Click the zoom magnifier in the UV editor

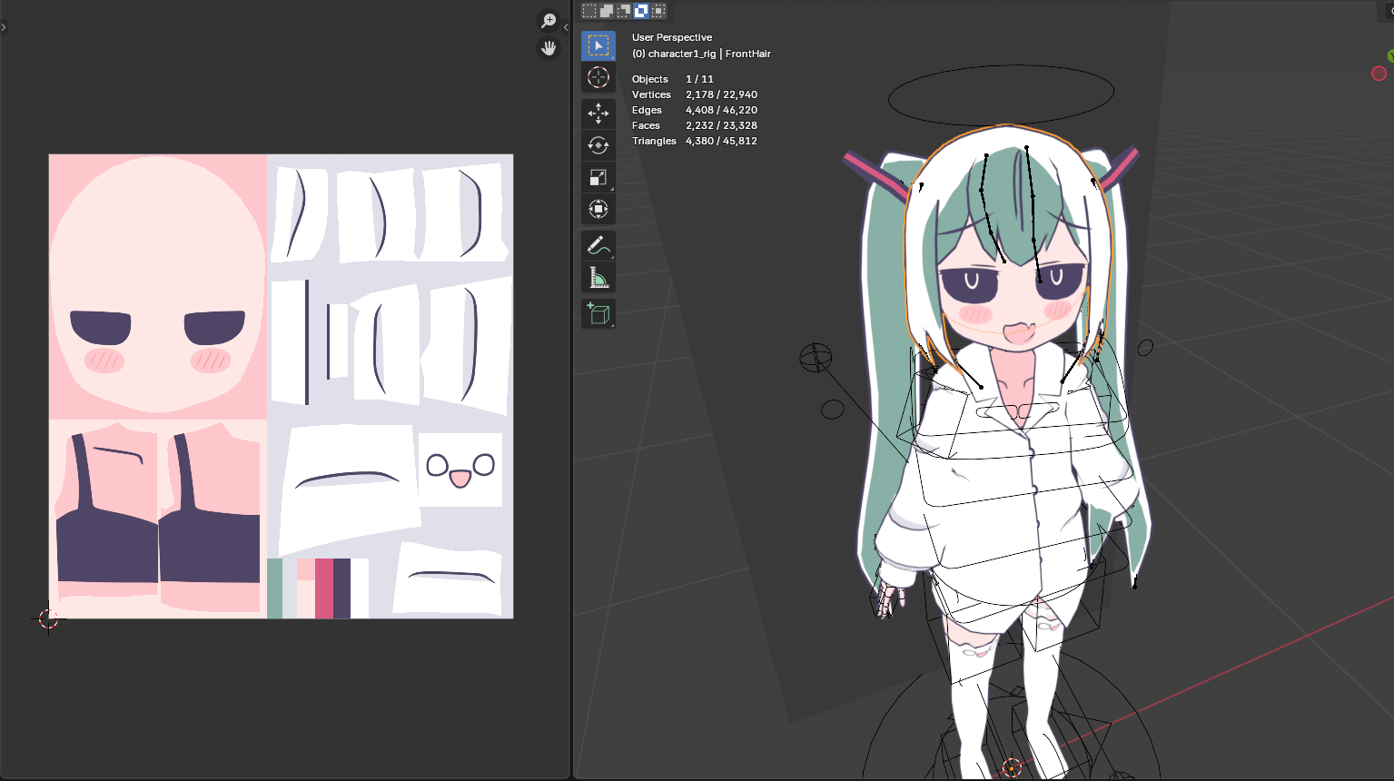coord(549,20)
